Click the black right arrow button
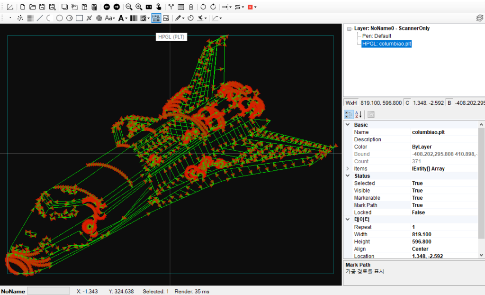 (117, 7)
